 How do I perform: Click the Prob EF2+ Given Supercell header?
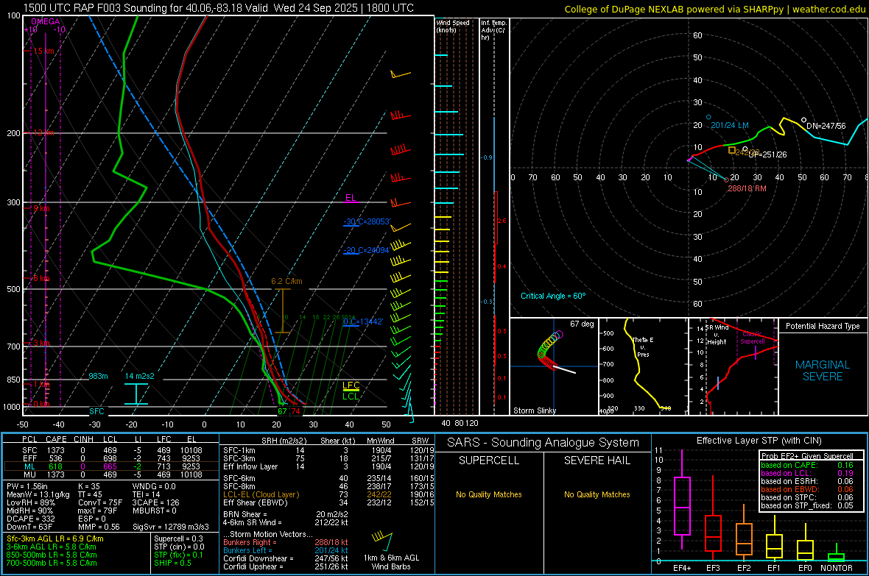point(807,456)
